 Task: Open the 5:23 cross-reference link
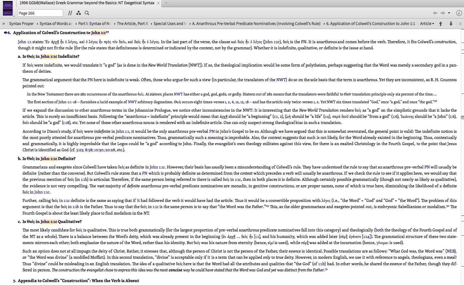coord(80,150)
